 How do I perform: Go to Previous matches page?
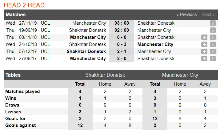186,14
